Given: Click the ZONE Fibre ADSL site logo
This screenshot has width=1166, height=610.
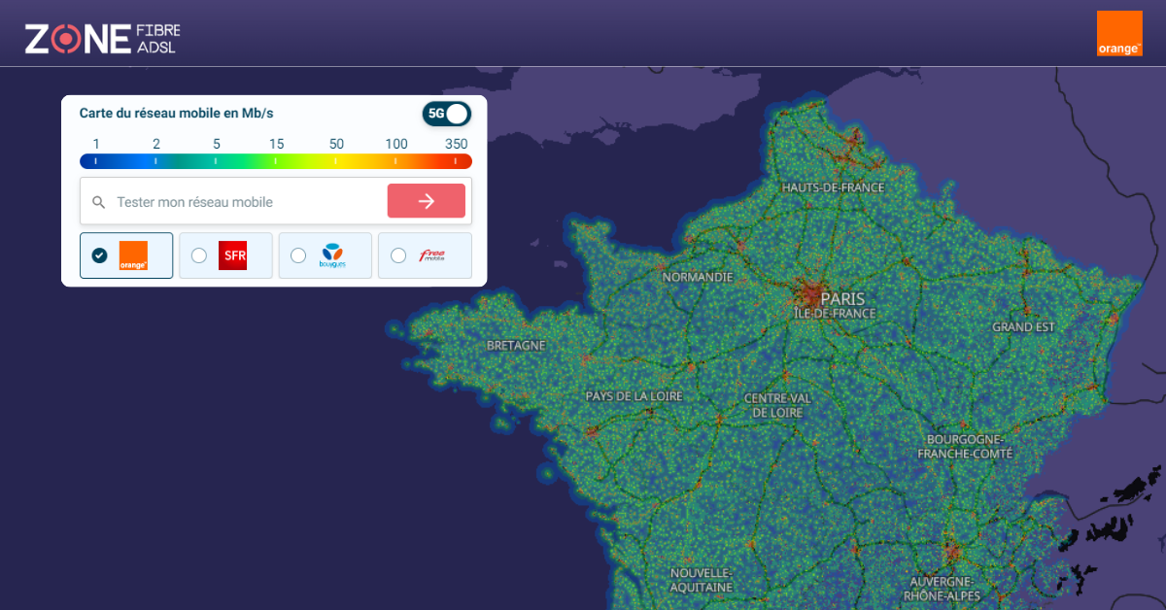Looking at the screenshot, I should (97, 36).
